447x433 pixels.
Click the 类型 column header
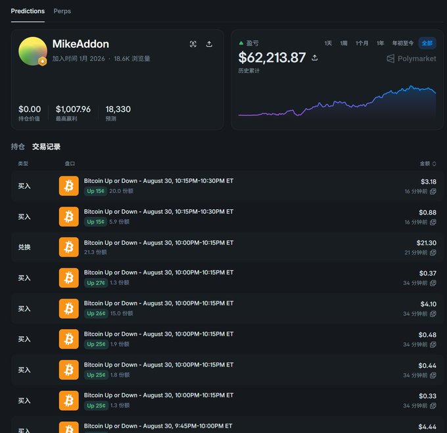pyautogui.click(x=23, y=164)
